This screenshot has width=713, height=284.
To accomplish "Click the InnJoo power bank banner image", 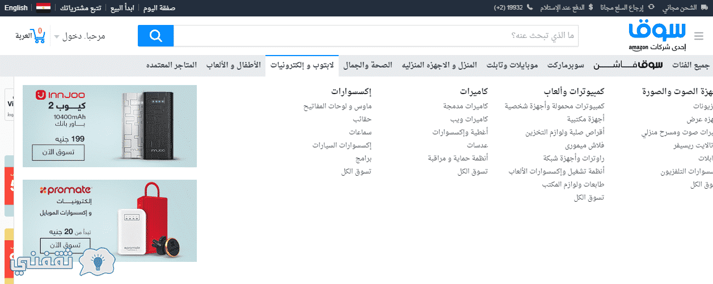I will pos(109,126).
